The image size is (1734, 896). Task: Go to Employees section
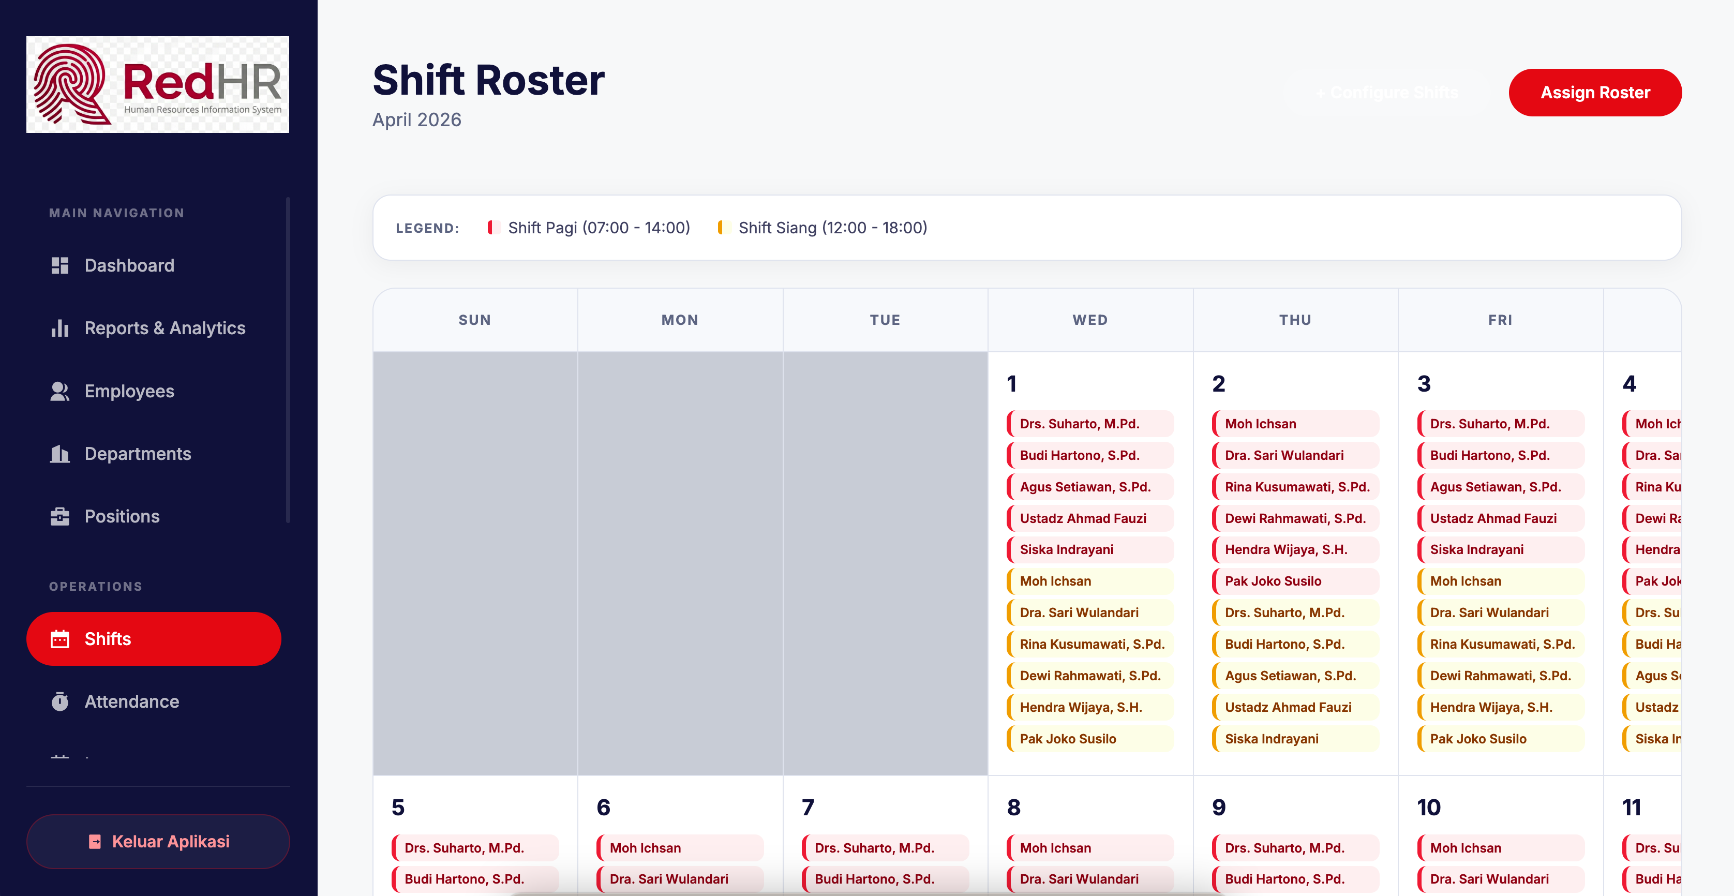tap(154, 391)
